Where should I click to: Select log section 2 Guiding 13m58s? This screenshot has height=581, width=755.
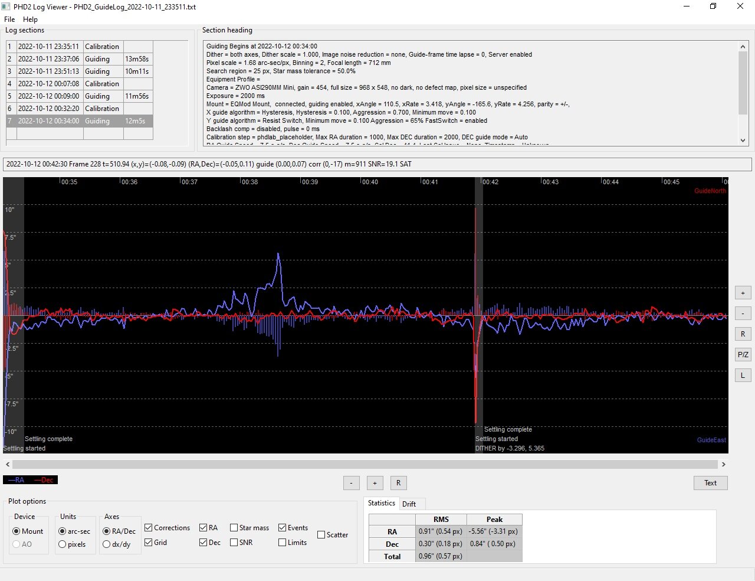click(80, 59)
